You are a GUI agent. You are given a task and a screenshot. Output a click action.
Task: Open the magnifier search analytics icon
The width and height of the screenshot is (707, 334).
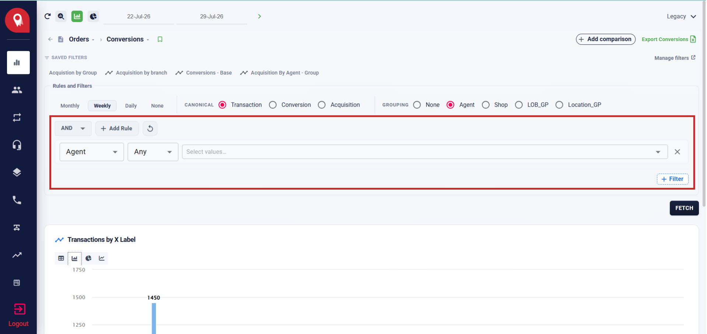tap(61, 16)
